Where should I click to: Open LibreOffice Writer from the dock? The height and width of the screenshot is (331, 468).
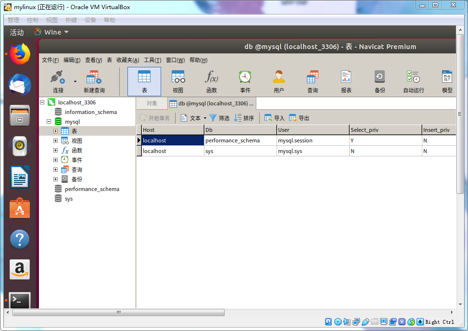20,177
